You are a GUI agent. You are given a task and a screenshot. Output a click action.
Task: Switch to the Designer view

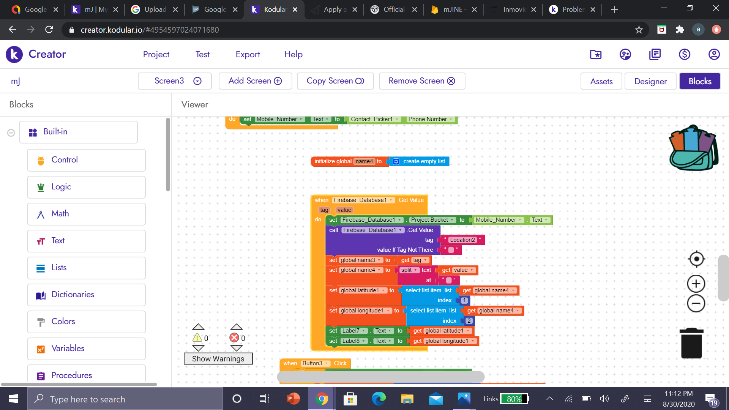tap(650, 81)
